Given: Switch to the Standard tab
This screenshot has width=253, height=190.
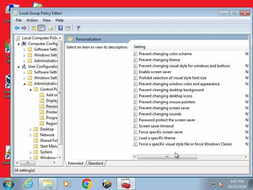Looking at the screenshot, I should click(x=96, y=163).
